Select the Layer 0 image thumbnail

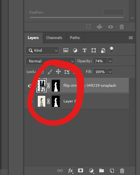tap(42, 101)
